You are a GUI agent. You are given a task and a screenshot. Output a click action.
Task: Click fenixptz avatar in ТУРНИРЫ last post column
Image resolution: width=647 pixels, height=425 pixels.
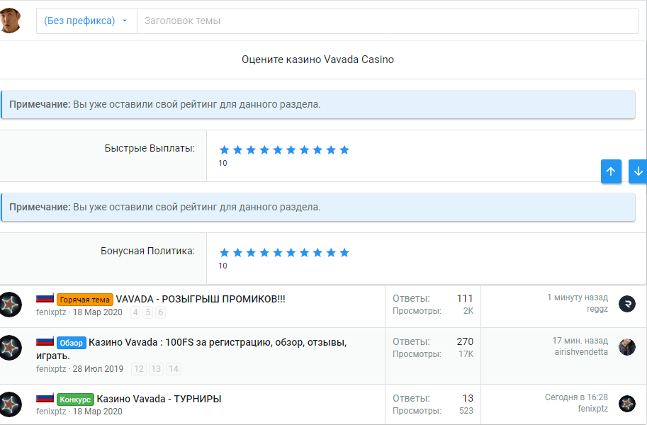[626, 404]
